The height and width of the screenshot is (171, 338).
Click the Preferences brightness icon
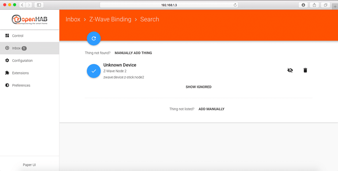pyautogui.click(x=7, y=85)
